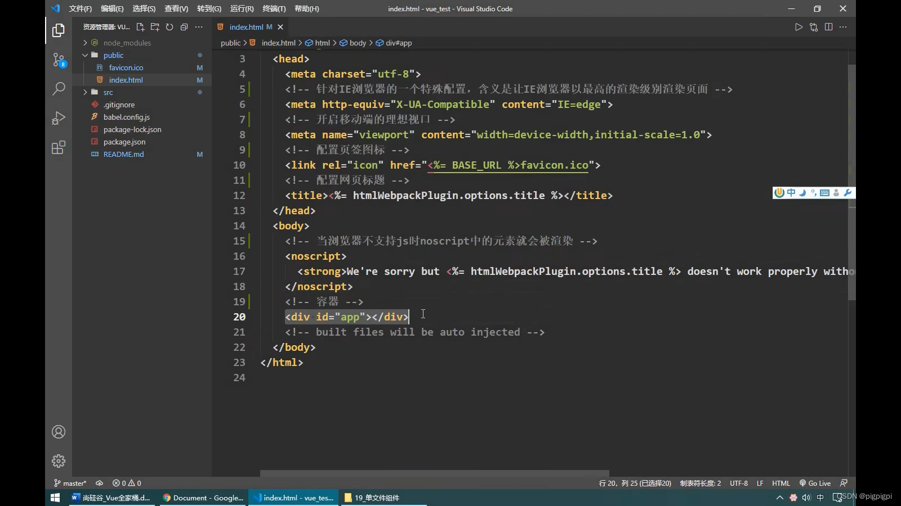The width and height of the screenshot is (901, 506).
Task: Open errors and warnings counter in status bar
Action: (x=127, y=483)
